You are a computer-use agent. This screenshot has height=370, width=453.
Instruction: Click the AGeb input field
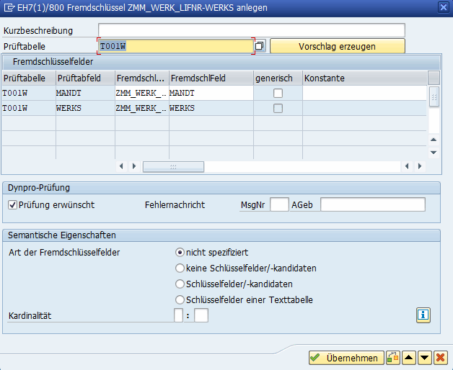(373, 204)
